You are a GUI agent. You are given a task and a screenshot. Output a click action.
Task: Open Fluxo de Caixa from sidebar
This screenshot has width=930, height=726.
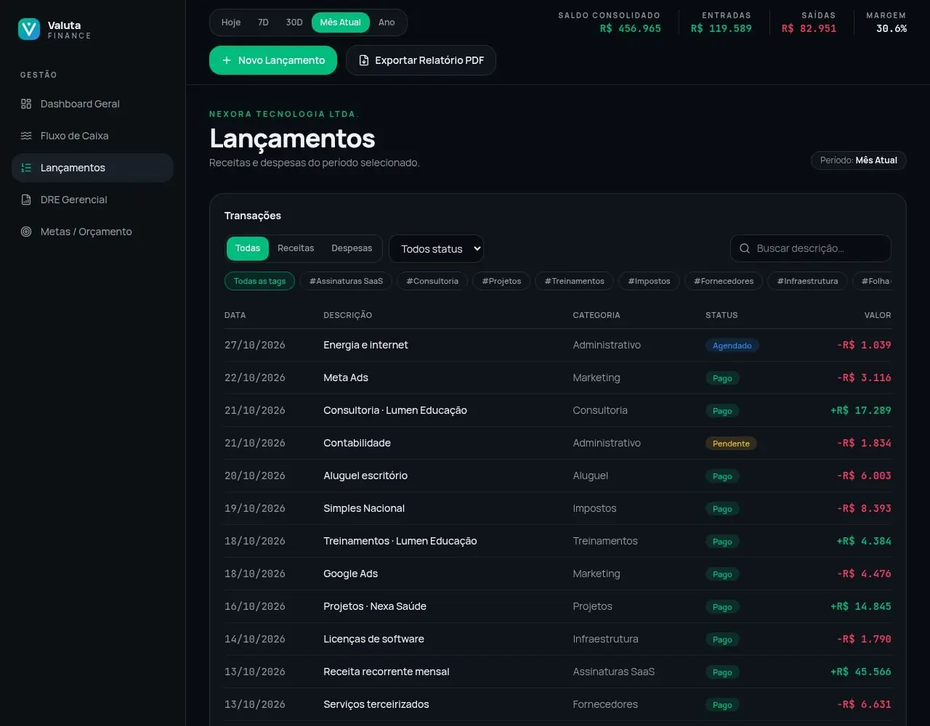point(92,136)
